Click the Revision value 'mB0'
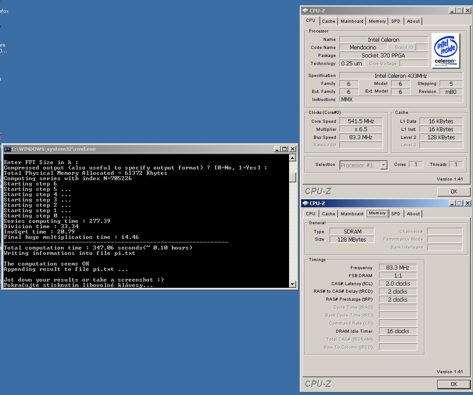 click(x=451, y=92)
